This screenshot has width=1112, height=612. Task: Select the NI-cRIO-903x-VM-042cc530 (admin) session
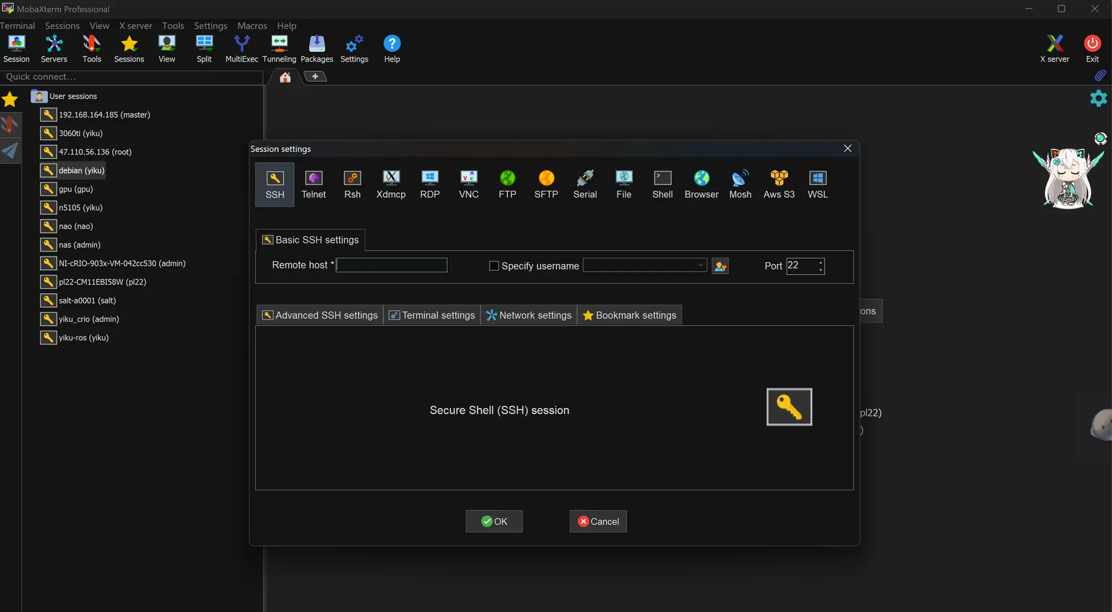113,263
